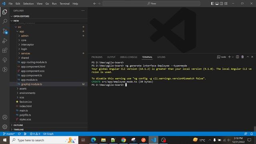Toggle the bottom panel layout icon

(217, 4)
